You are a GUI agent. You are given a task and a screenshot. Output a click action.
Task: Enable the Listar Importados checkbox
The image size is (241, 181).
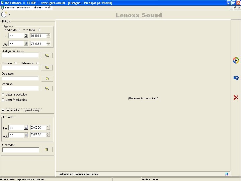pyautogui.click(x=3, y=95)
